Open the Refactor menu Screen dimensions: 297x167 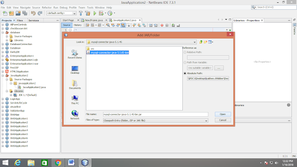(46, 7)
